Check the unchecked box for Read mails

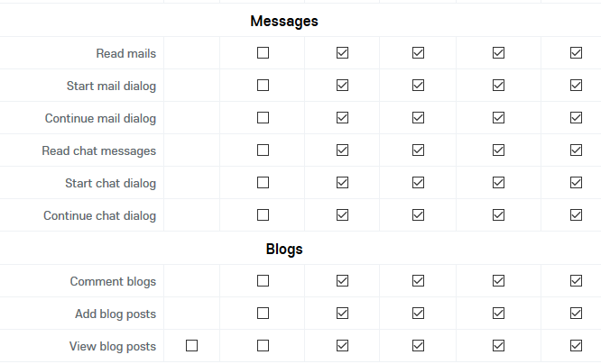coord(263,53)
